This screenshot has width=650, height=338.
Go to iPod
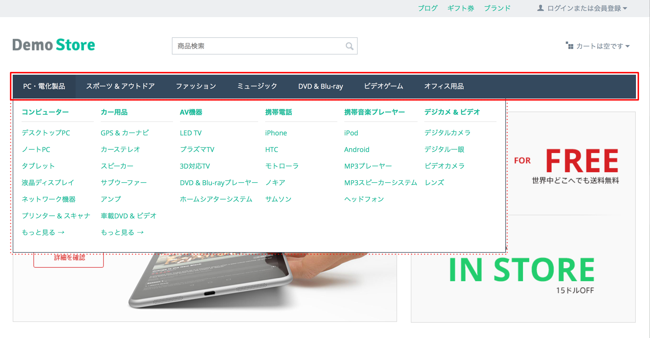[351, 133]
